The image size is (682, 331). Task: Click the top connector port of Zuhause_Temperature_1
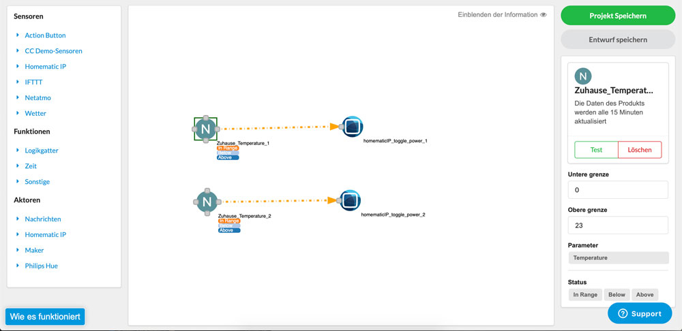(x=206, y=118)
